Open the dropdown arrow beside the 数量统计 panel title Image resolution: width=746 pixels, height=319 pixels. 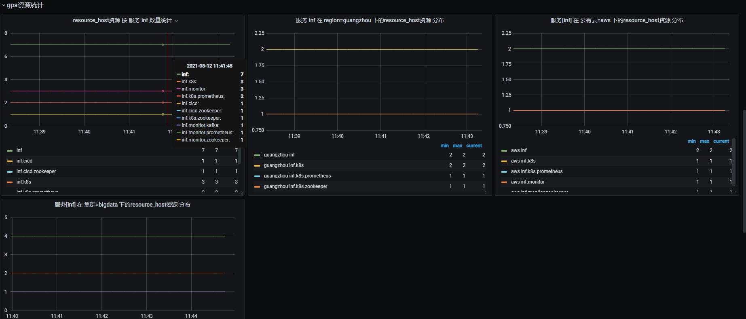[x=176, y=21]
